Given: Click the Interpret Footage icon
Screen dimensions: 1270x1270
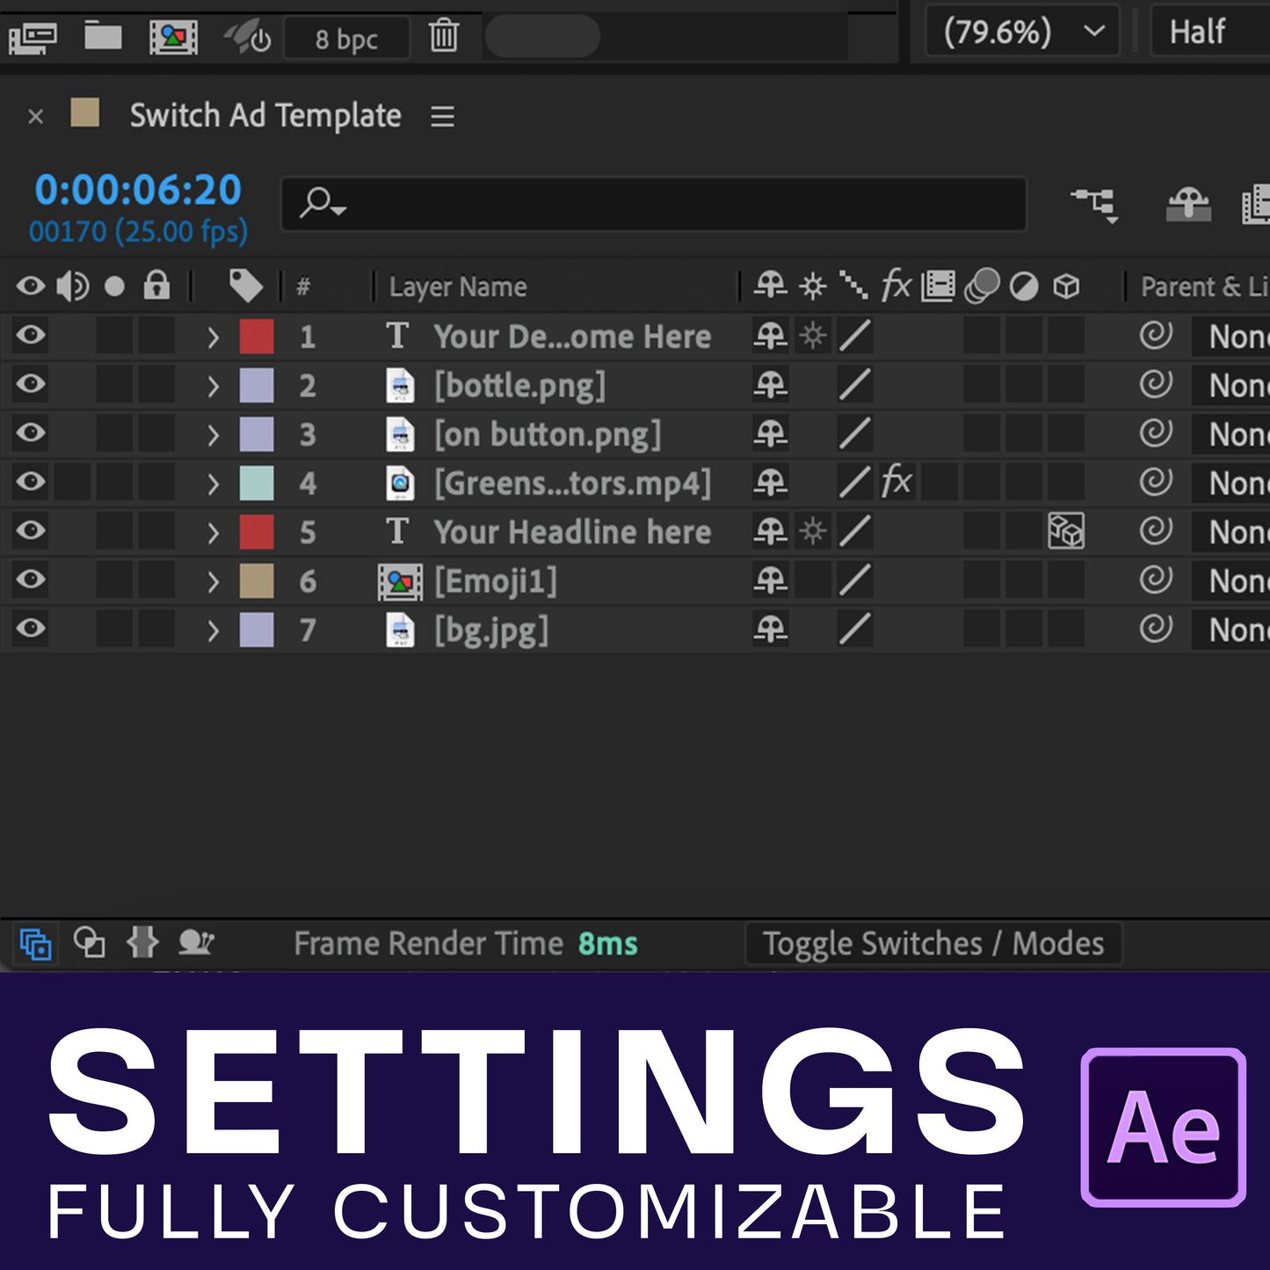Looking at the screenshot, I should (x=33, y=37).
